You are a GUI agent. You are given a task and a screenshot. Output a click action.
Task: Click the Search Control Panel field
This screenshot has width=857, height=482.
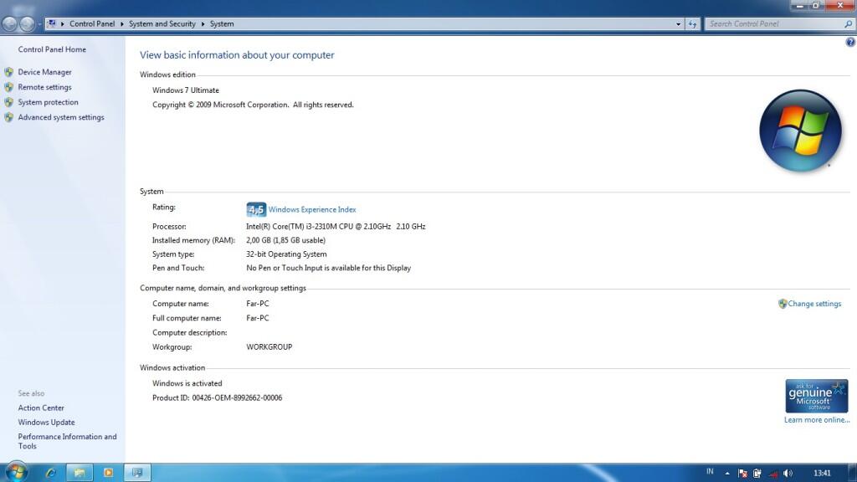point(775,24)
